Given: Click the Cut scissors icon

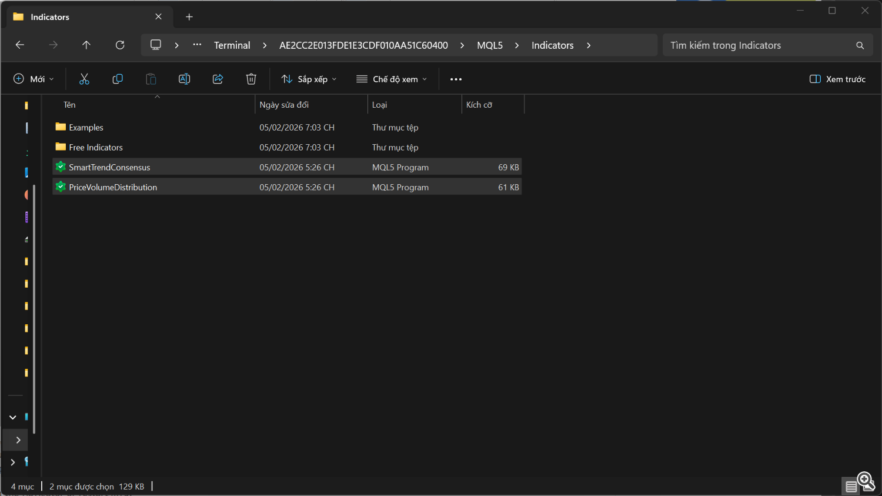Looking at the screenshot, I should pos(84,79).
